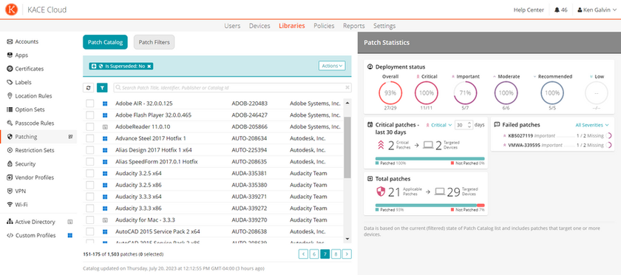Open the Security sidebar item

pyautogui.click(x=25, y=163)
